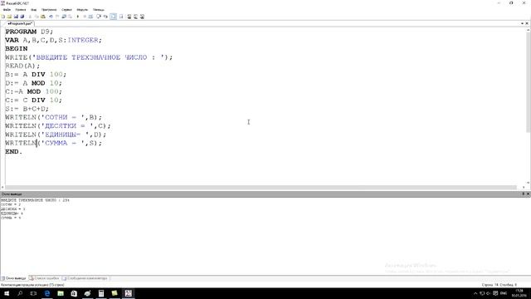Open Правка menu
Screen dimensions: 531x299
(x=20, y=10)
